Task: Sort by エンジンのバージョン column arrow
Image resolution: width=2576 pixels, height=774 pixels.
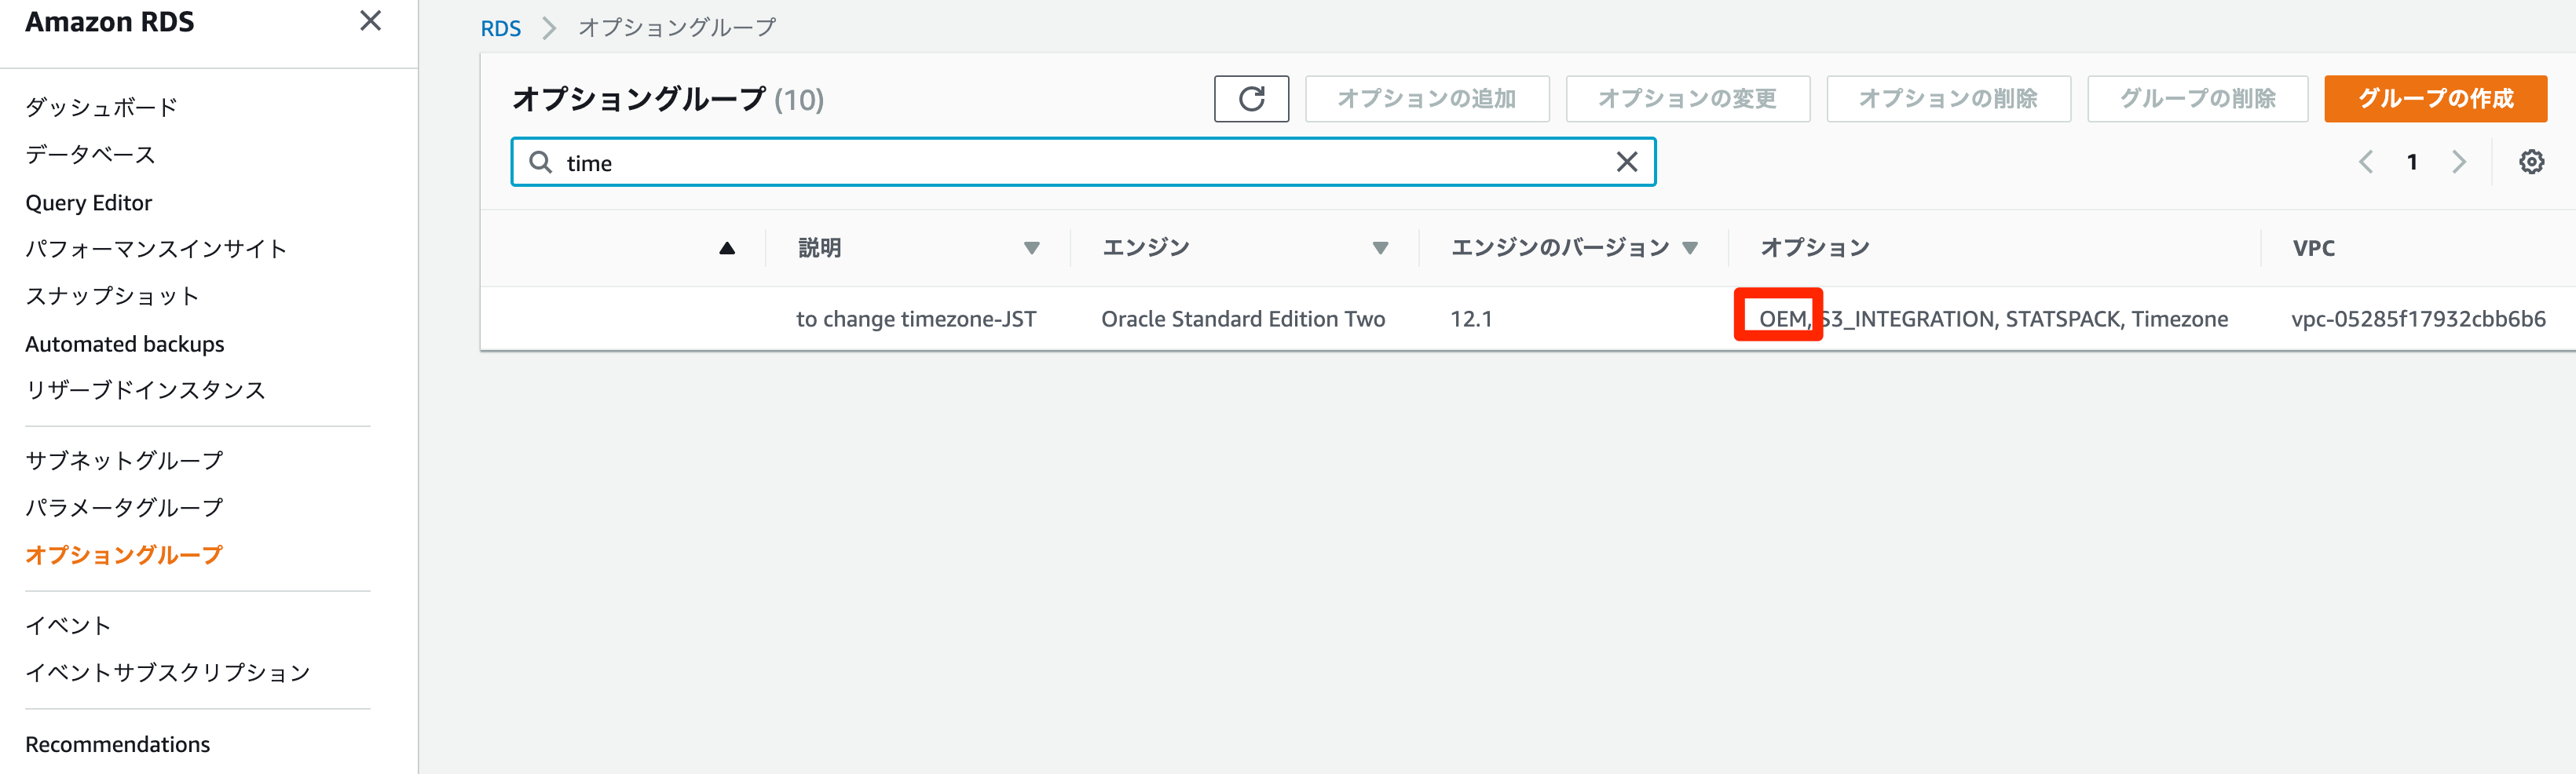Action: (x=1690, y=248)
